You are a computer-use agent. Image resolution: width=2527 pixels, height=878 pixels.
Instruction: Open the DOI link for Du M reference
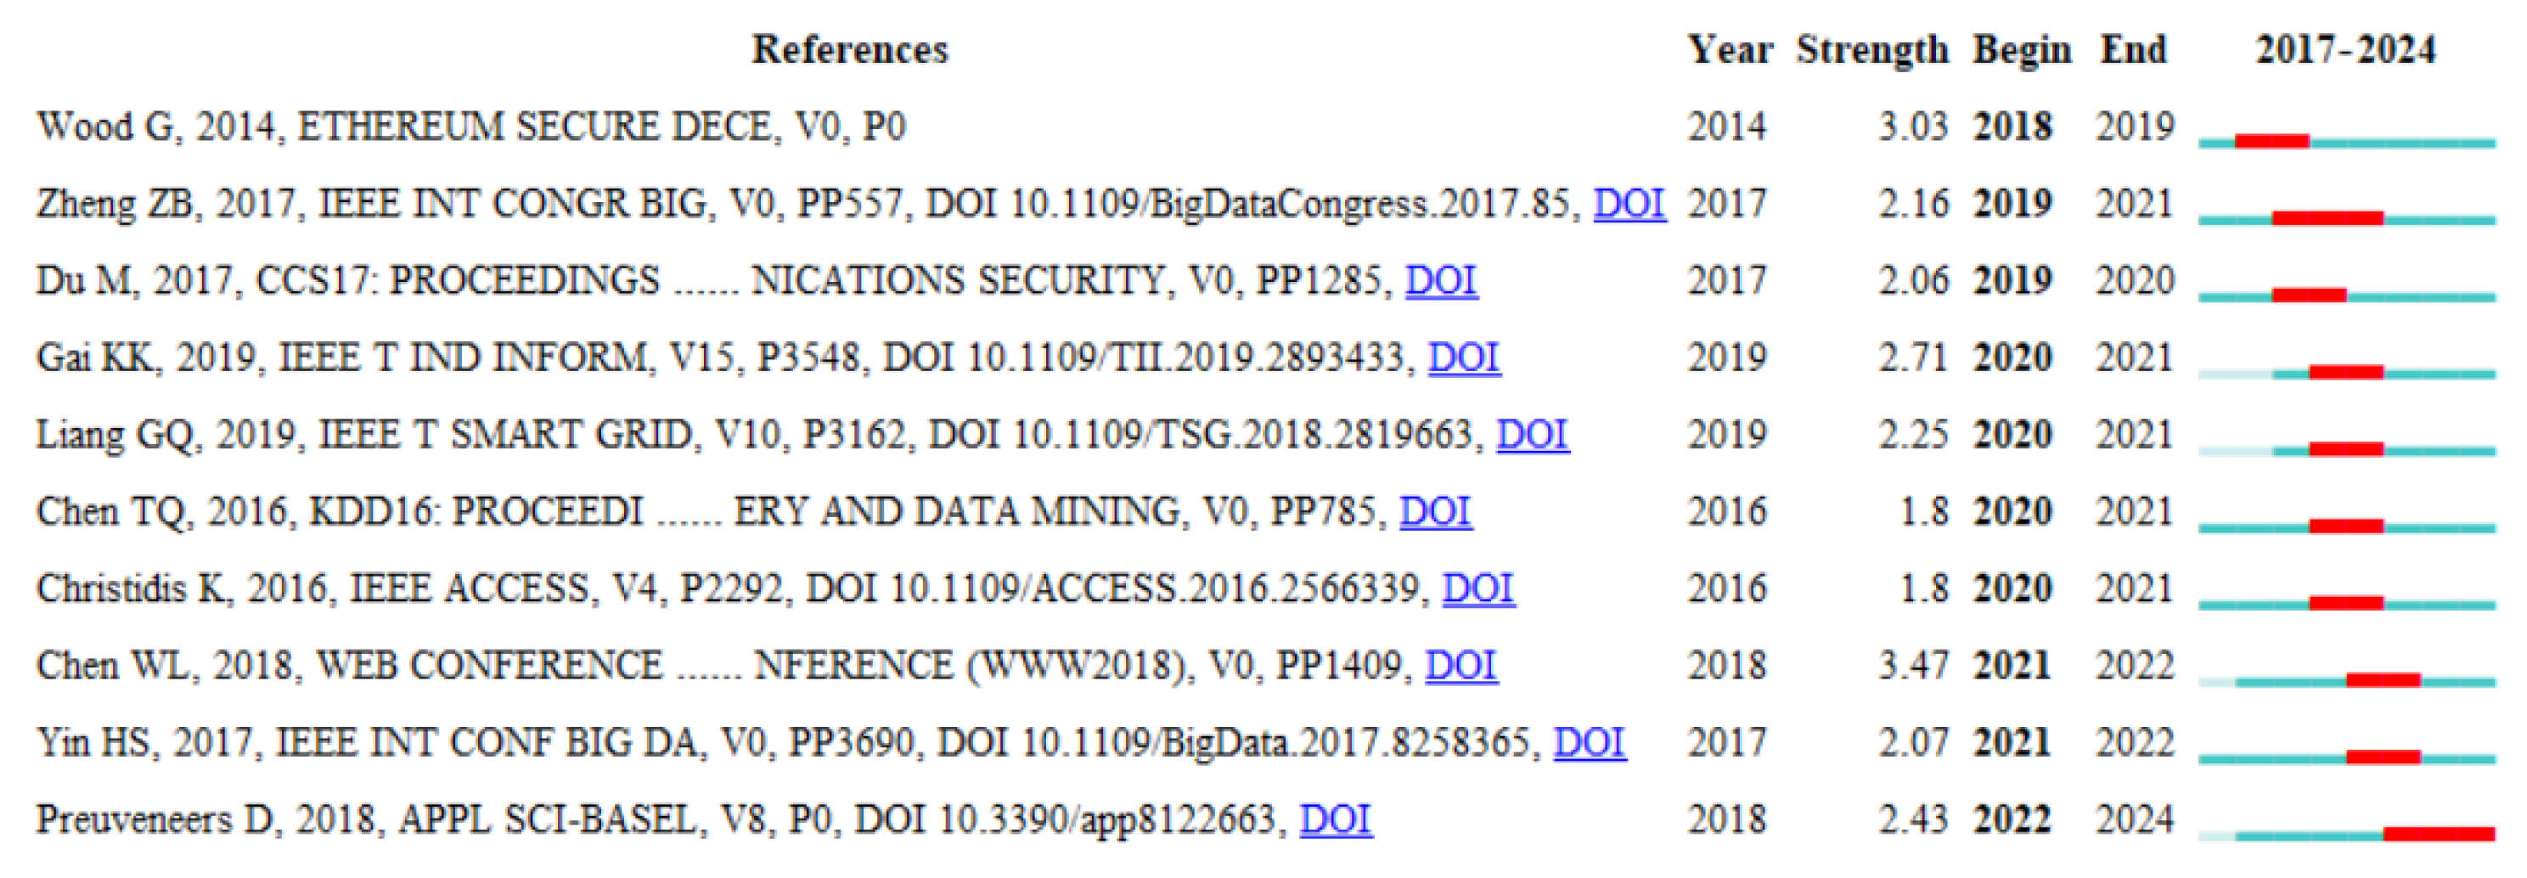[x=1440, y=280]
